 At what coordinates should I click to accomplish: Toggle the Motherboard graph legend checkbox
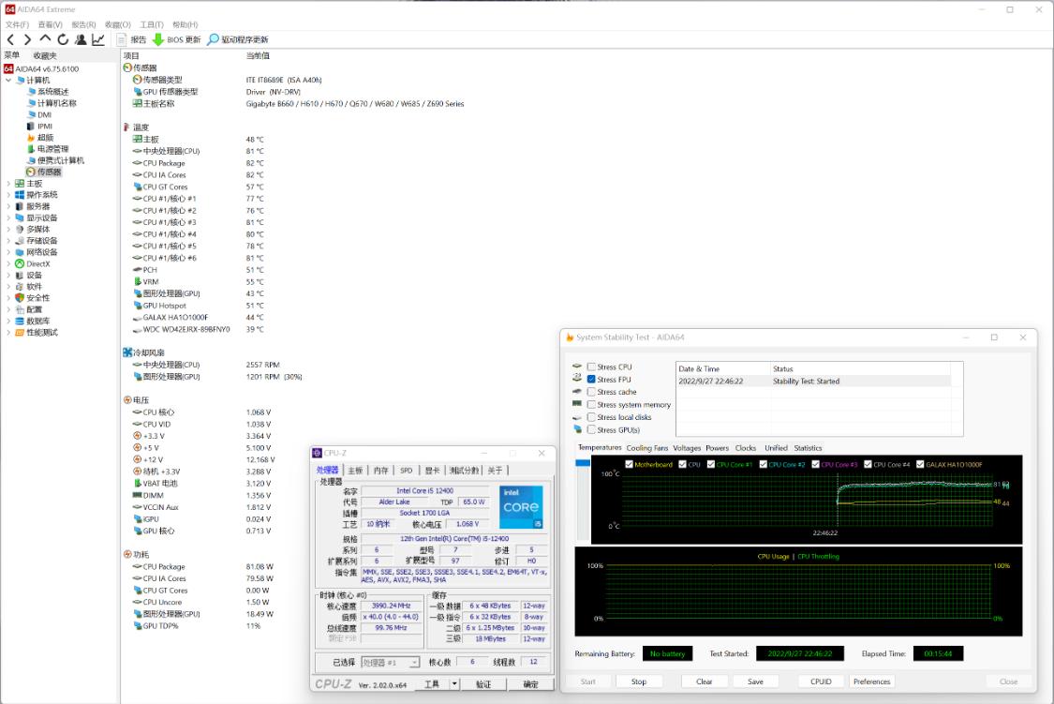coord(629,464)
